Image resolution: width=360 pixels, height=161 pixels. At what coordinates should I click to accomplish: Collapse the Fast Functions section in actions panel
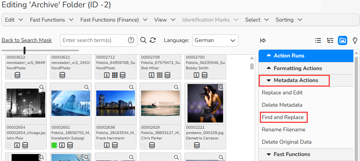[x=306, y=154]
